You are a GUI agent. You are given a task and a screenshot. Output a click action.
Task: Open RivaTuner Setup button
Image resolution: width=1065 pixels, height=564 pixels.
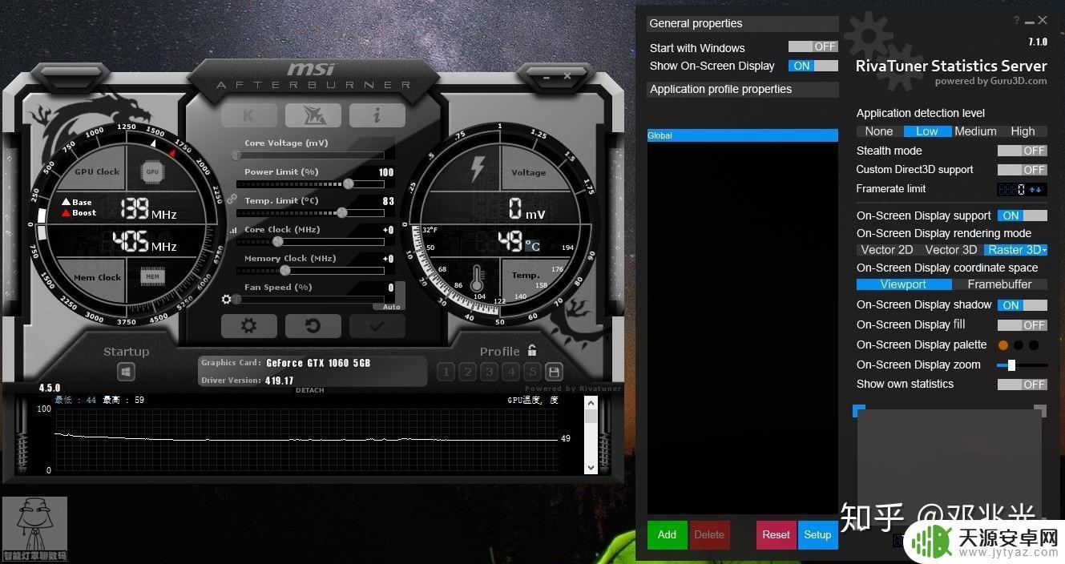click(818, 535)
